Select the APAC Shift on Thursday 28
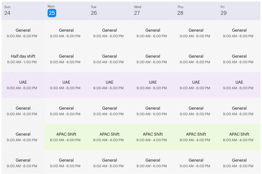The image size is (262, 174). click(196, 137)
